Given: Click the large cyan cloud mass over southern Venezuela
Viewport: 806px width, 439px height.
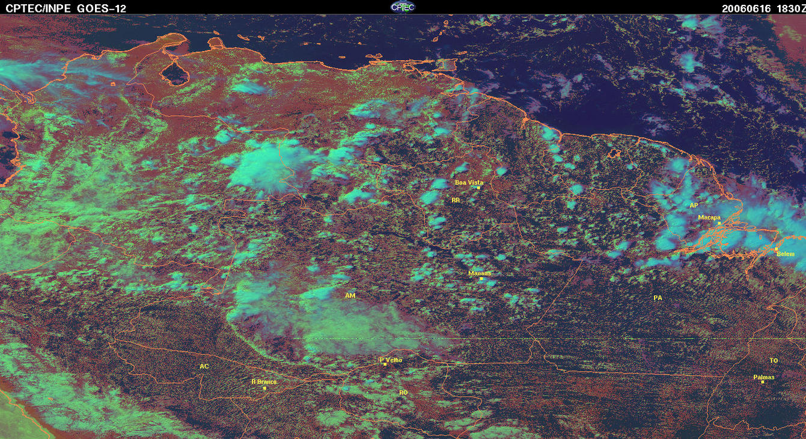Looking at the screenshot, I should tap(270, 165).
